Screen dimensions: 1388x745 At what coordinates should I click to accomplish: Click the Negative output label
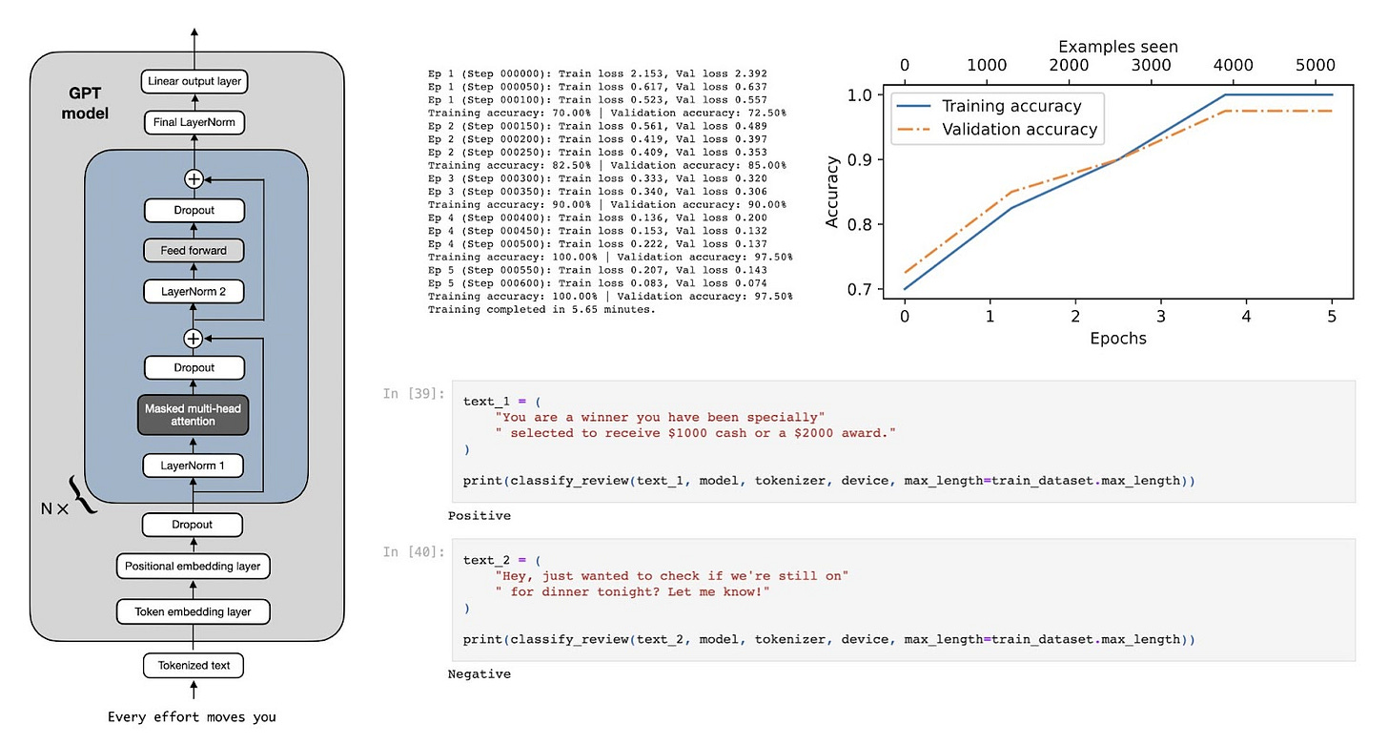[480, 673]
